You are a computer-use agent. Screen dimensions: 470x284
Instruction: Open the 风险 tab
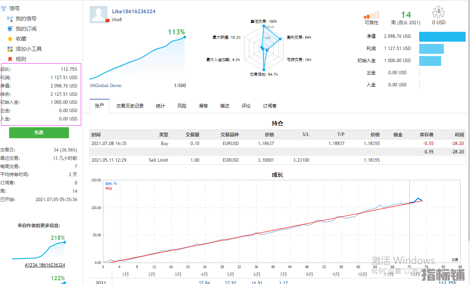182,106
